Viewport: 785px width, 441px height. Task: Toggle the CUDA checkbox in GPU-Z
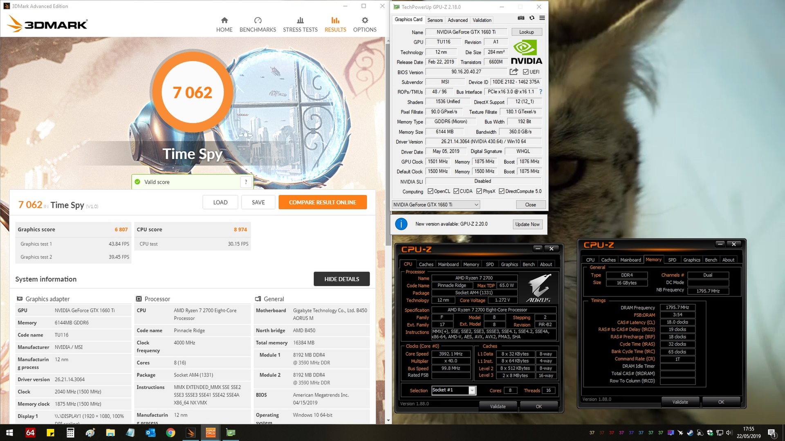point(456,191)
